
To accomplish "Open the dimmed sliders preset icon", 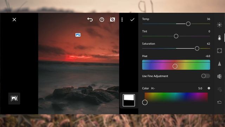I will click(219, 89).
